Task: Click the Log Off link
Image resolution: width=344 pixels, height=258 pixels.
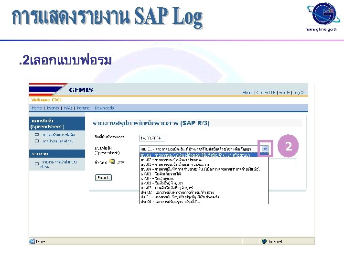Action: pyautogui.click(x=300, y=92)
